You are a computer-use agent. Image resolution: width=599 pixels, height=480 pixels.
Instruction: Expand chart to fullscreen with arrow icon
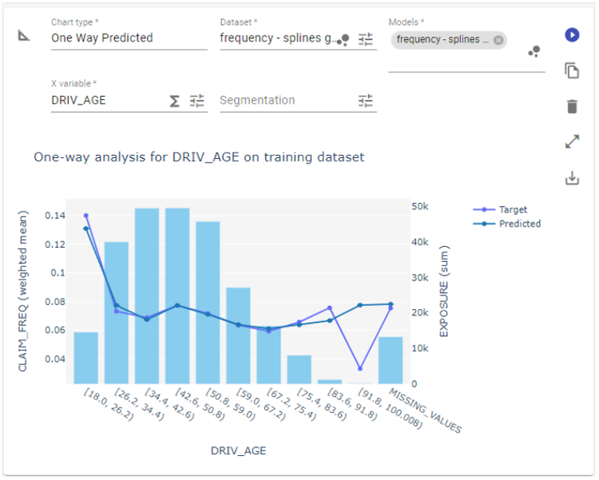[571, 142]
